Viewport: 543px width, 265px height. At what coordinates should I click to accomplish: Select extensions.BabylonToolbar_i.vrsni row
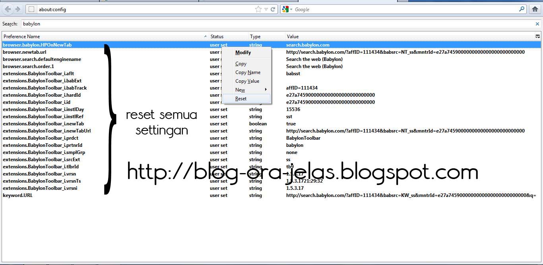271,188
